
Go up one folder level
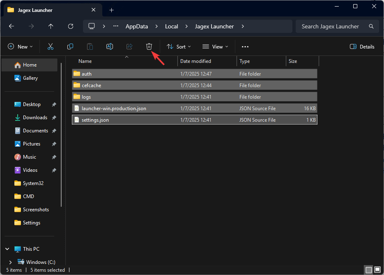point(51,26)
